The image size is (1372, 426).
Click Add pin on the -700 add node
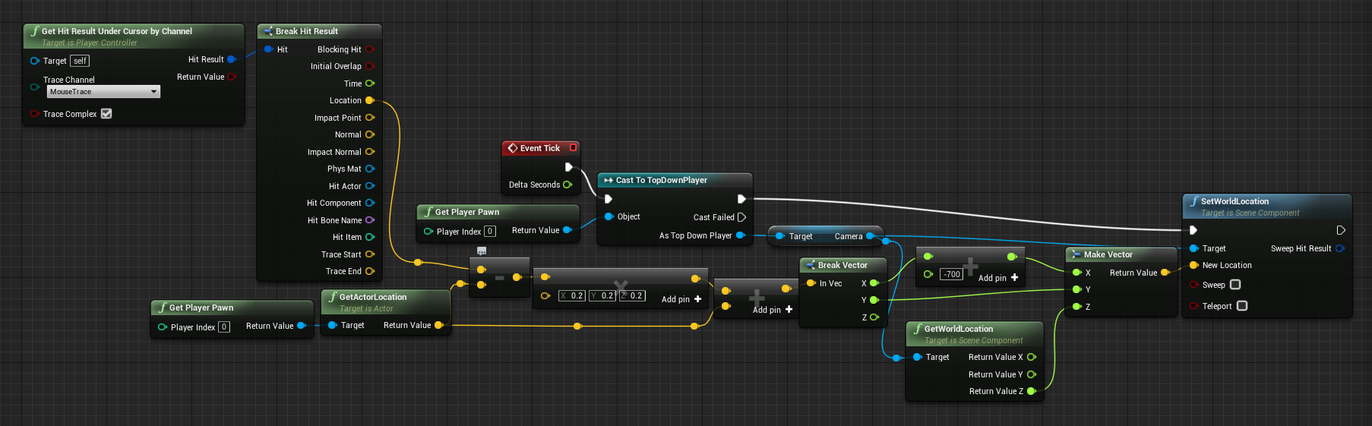[998, 278]
